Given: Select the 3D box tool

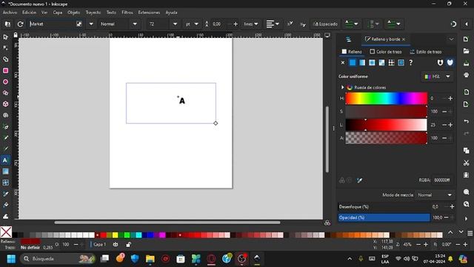Looking at the screenshot, I should tap(5, 104).
